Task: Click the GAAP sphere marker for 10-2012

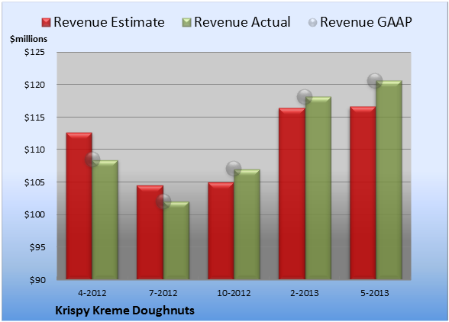Action: point(234,169)
